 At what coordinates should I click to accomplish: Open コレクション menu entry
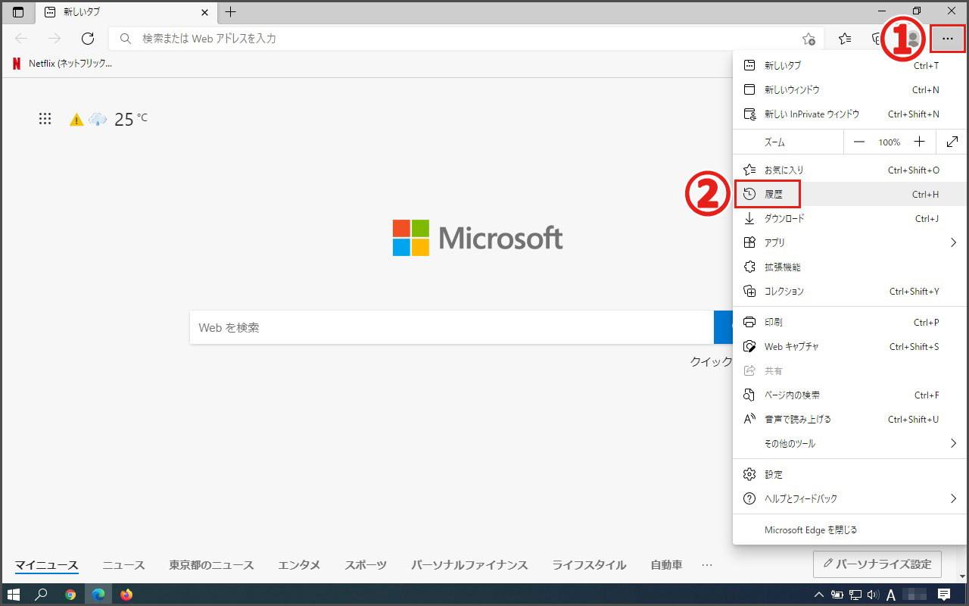[848, 291]
